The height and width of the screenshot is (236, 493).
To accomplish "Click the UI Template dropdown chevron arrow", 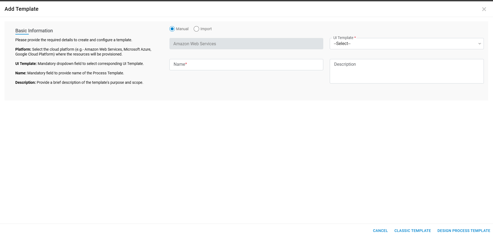I will coord(480,44).
